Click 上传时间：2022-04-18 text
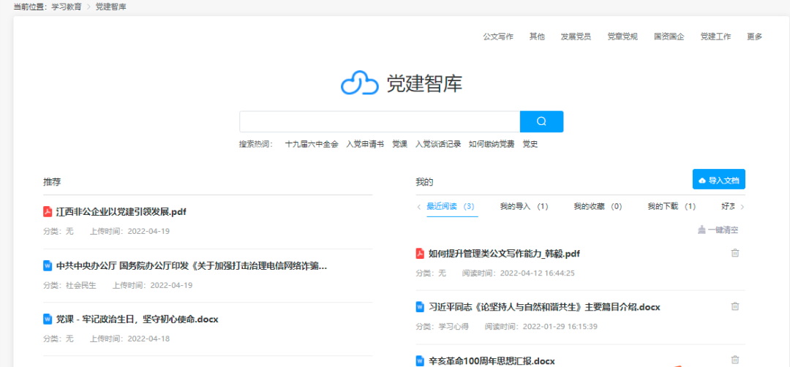Viewport: 790px width, 367px height. (x=129, y=338)
